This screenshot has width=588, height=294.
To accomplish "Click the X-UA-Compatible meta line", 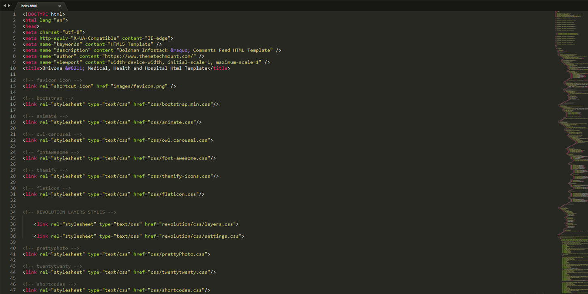I will (x=98, y=38).
